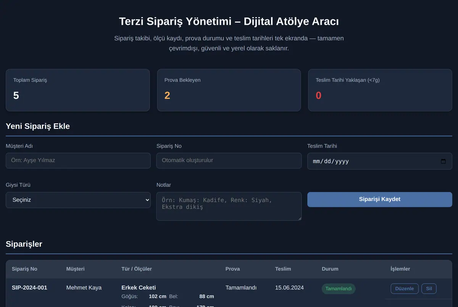Click the Siparişi Kaydet button
The height and width of the screenshot is (307, 458).
[380, 200]
